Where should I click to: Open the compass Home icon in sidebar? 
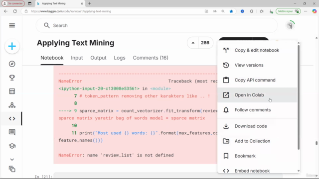(x=12, y=64)
